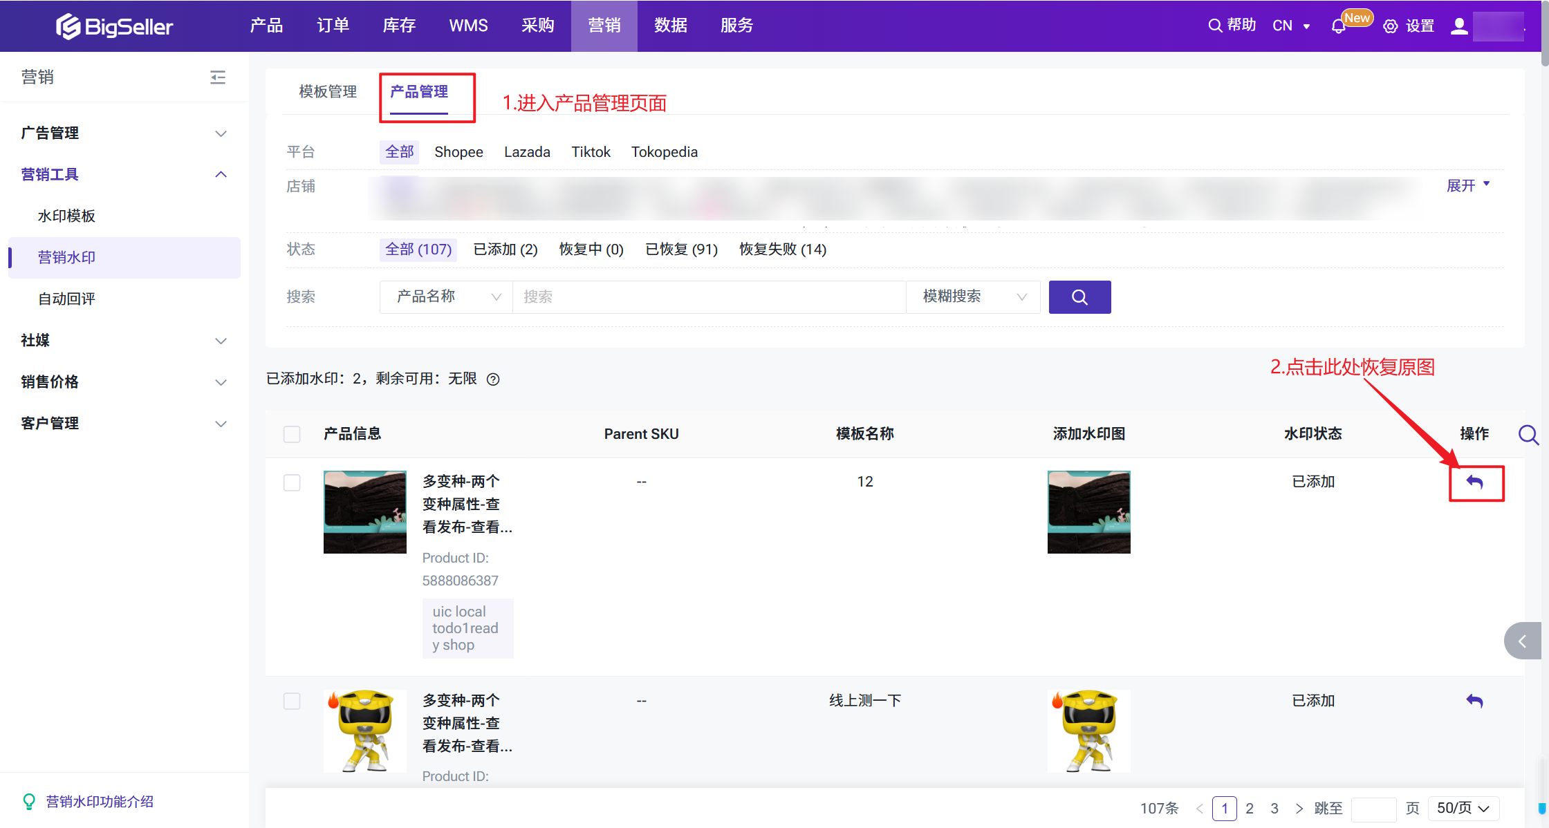Click the restore original image icon in the first row
This screenshot has width=1549, height=828.
point(1475,482)
